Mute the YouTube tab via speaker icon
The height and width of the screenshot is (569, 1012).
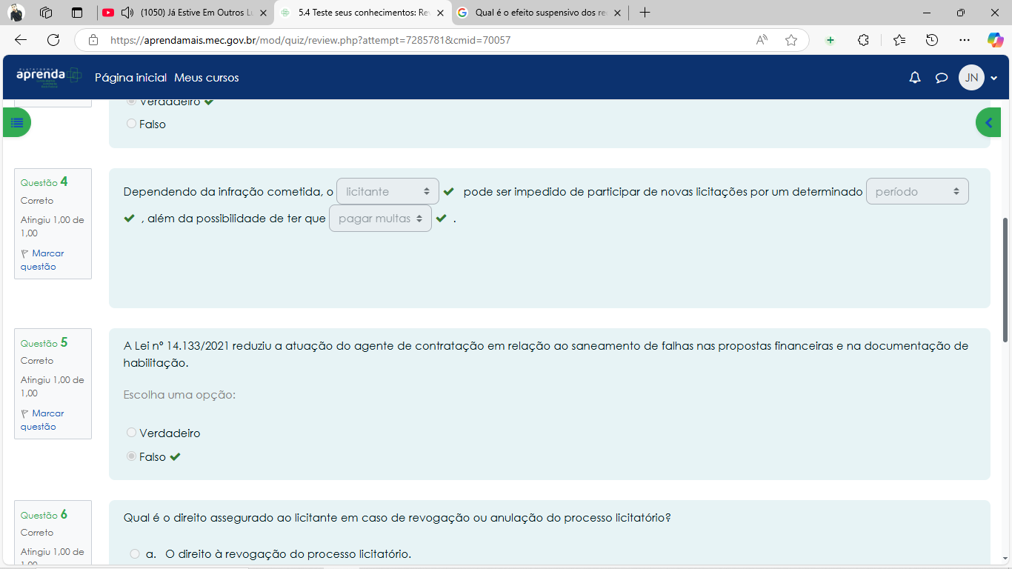pos(127,13)
